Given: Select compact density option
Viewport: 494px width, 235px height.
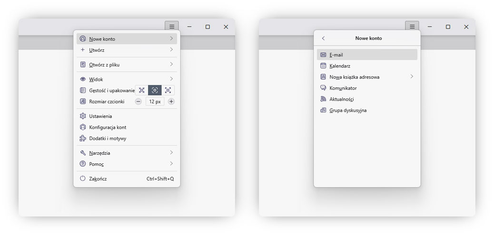Looking at the screenshot, I should click(x=142, y=90).
